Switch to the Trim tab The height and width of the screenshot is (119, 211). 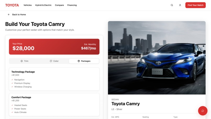[x=24, y=61]
